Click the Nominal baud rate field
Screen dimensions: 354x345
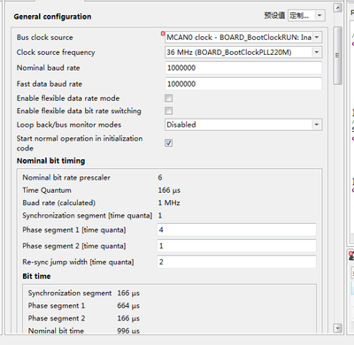tap(243, 68)
